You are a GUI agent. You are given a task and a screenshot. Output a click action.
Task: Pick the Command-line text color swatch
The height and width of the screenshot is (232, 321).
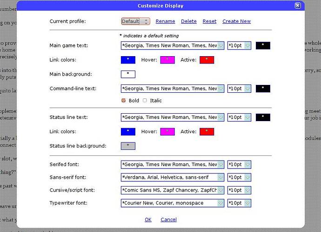click(263, 89)
